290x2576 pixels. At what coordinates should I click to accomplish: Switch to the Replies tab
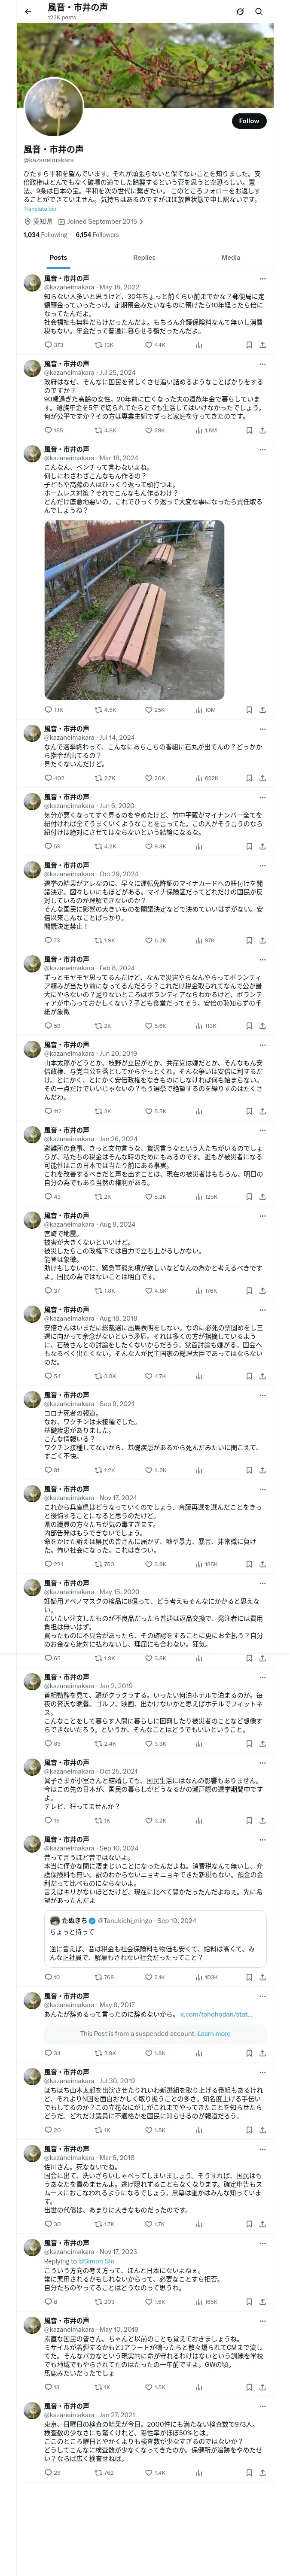click(x=144, y=258)
